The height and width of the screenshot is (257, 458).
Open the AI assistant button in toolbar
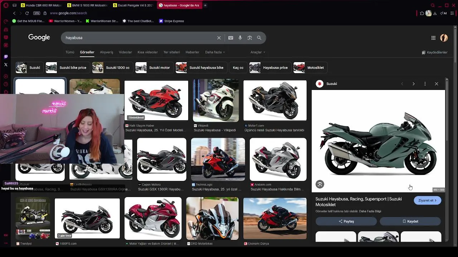[x=444, y=13]
